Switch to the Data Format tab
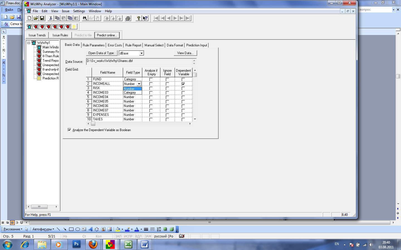 (x=175, y=45)
